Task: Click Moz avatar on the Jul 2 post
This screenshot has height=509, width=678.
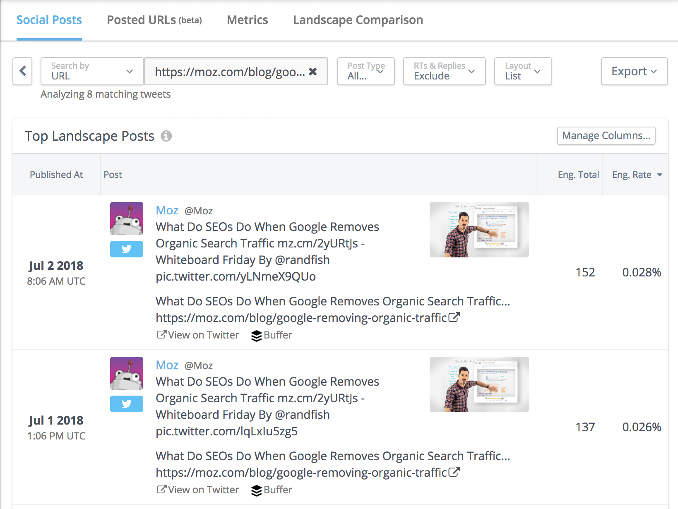Action: 127,218
